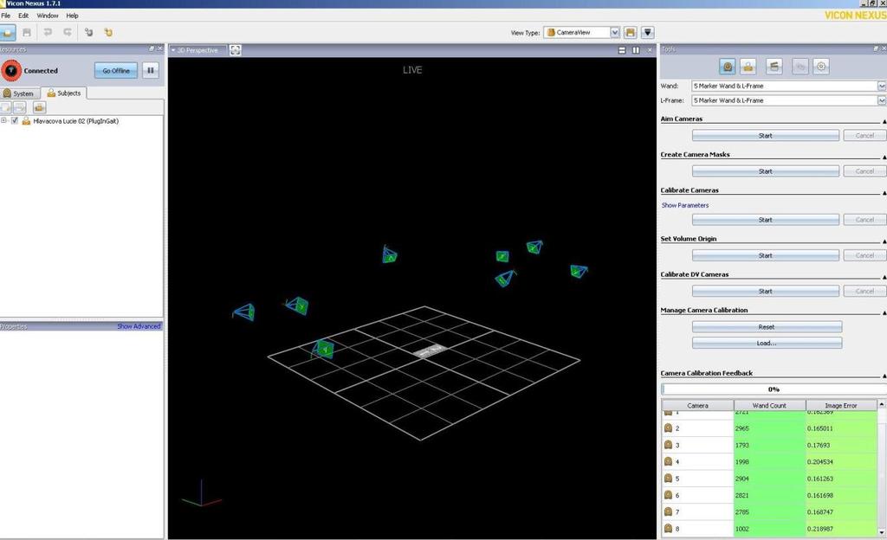
Task: Start Aim Cameras
Action: coord(766,136)
